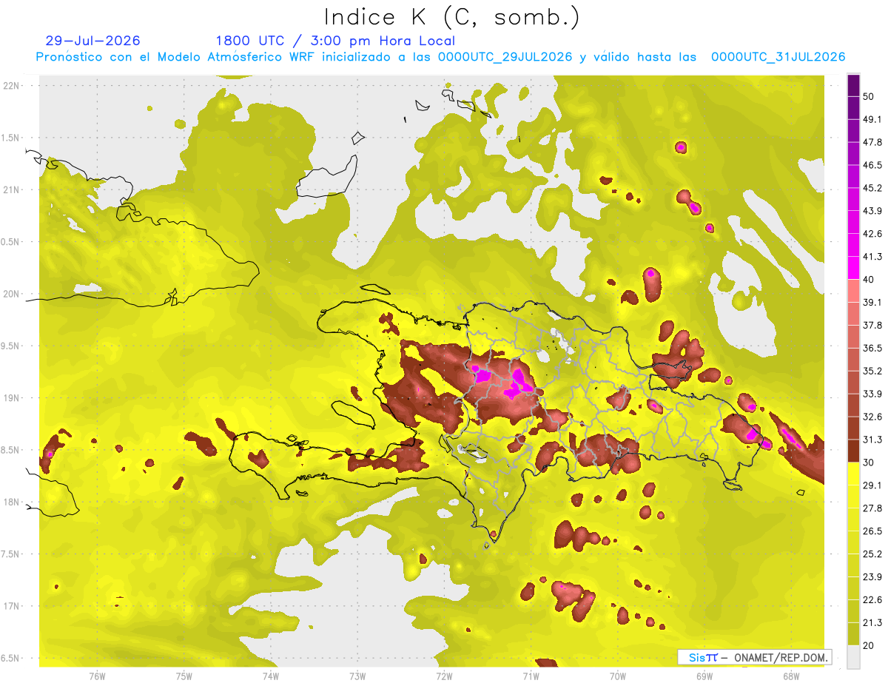The image size is (888, 686).
Task: Pick the olive swatch between 20 and 21.3
Action: tap(853, 634)
